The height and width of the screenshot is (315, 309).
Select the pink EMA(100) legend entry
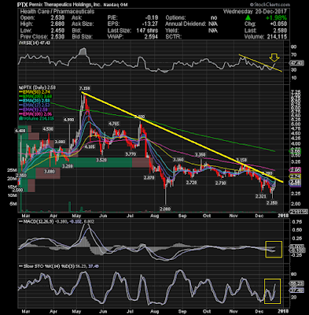35,114
